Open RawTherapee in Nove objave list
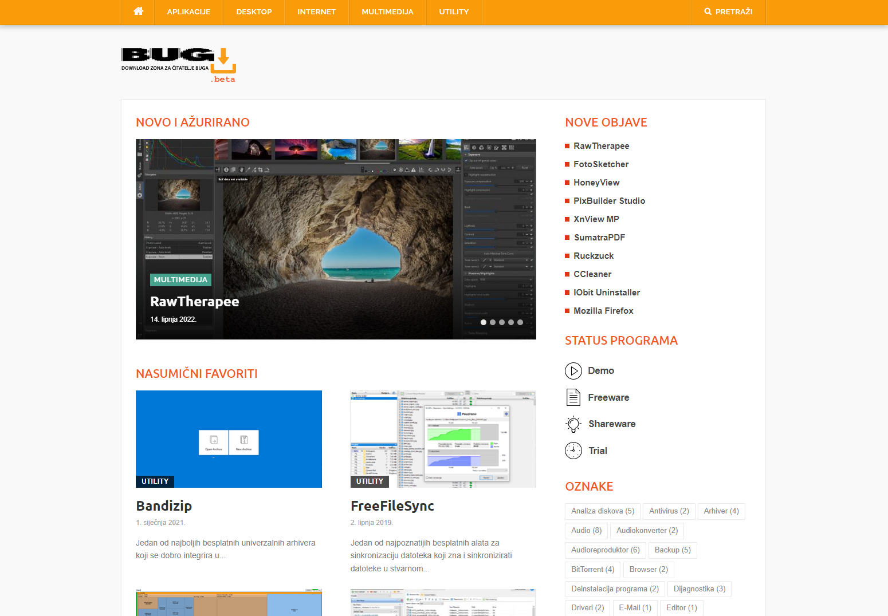Screen dimensions: 888x616 602,146
